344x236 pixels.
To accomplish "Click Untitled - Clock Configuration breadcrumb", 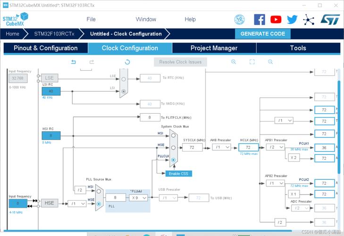I will (126, 34).
